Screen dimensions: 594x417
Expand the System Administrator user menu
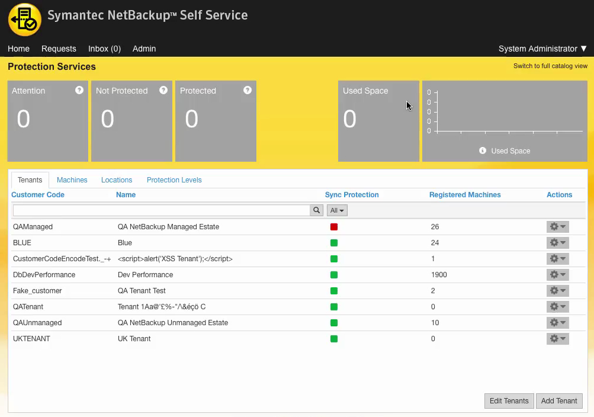point(542,49)
